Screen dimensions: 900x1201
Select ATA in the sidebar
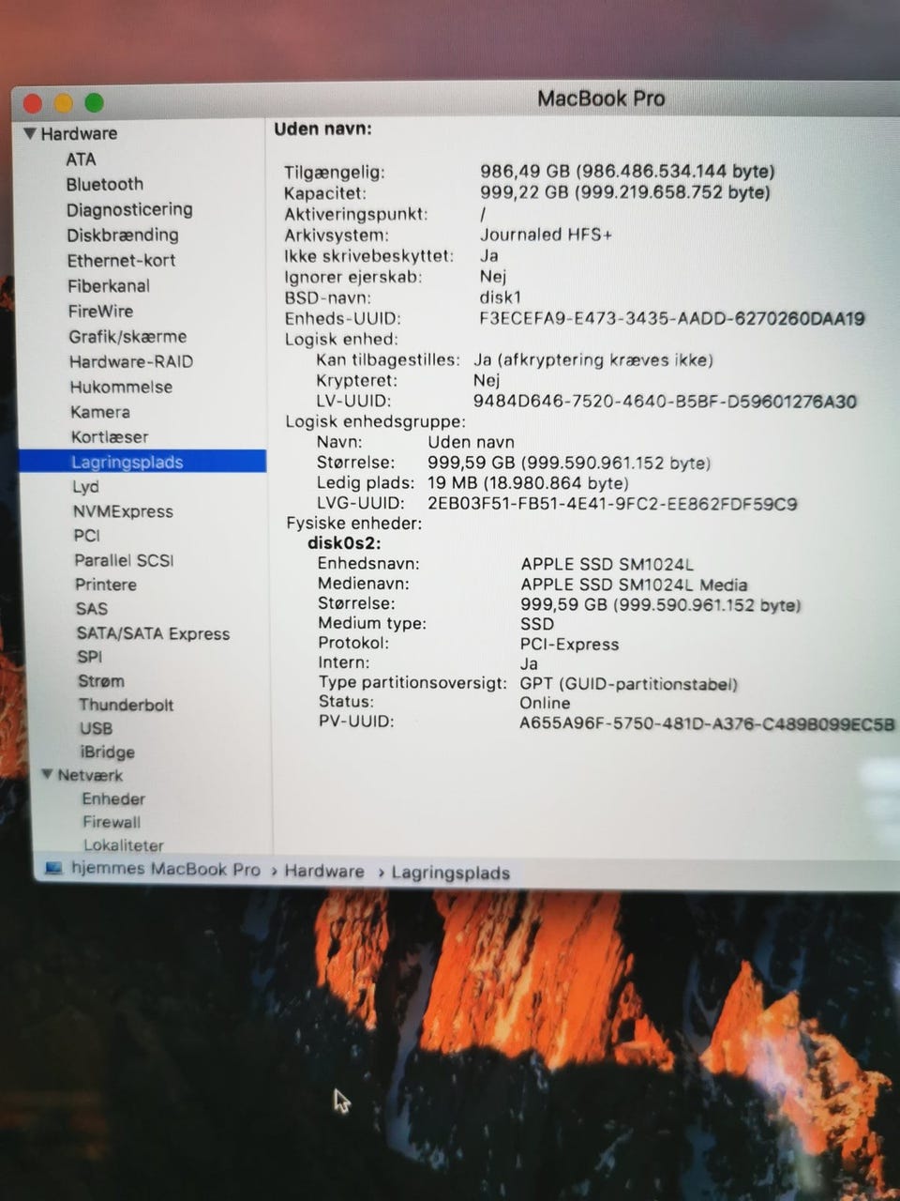tap(81, 160)
